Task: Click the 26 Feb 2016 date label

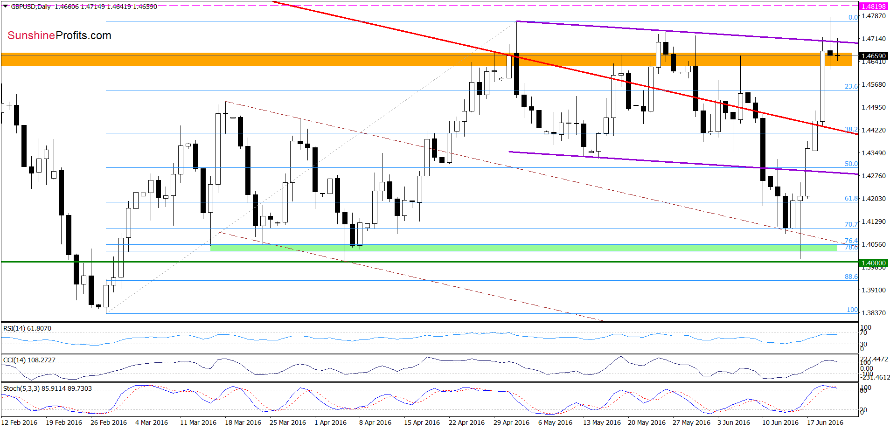Action: (x=109, y=422)
